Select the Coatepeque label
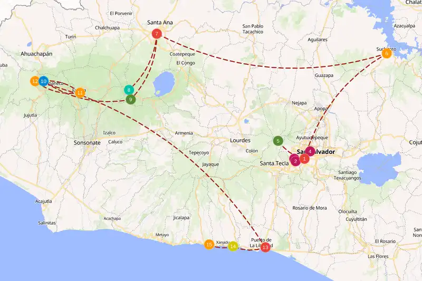The width and height of the screenshot is (422, 281). pos(182,54)
